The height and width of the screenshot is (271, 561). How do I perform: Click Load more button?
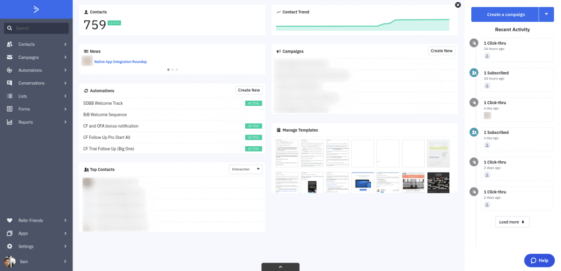click(x=512, y=222)
